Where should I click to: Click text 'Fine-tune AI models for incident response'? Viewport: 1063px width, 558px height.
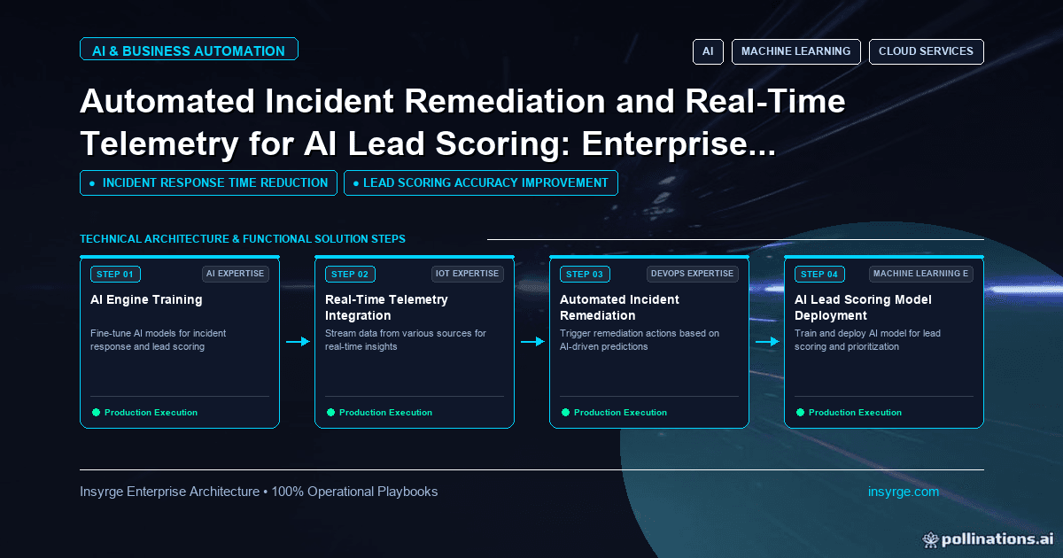click(x=158, y=340)
